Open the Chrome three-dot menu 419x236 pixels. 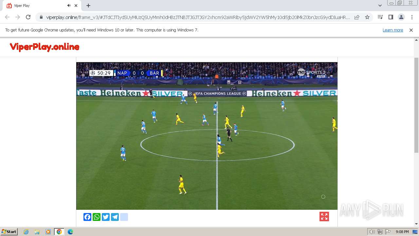pos(411,17)
